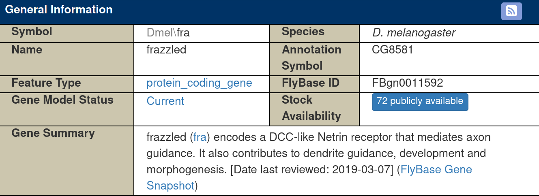
Task: Click the Current gene model status link
Action: pos(165,101)
